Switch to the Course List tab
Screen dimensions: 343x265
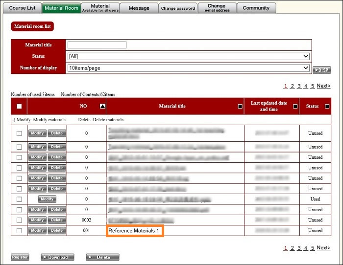(22, 8)
